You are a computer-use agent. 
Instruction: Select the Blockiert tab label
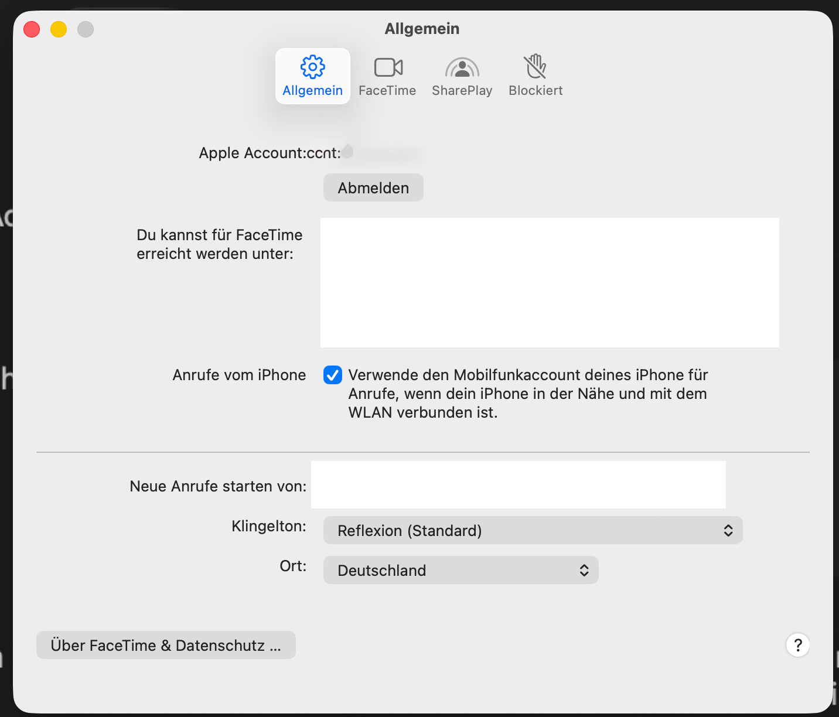point(535,91)
